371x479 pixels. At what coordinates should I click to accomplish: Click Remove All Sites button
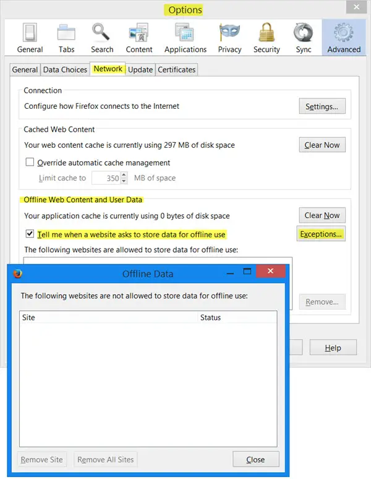click(x=106, y=459)
